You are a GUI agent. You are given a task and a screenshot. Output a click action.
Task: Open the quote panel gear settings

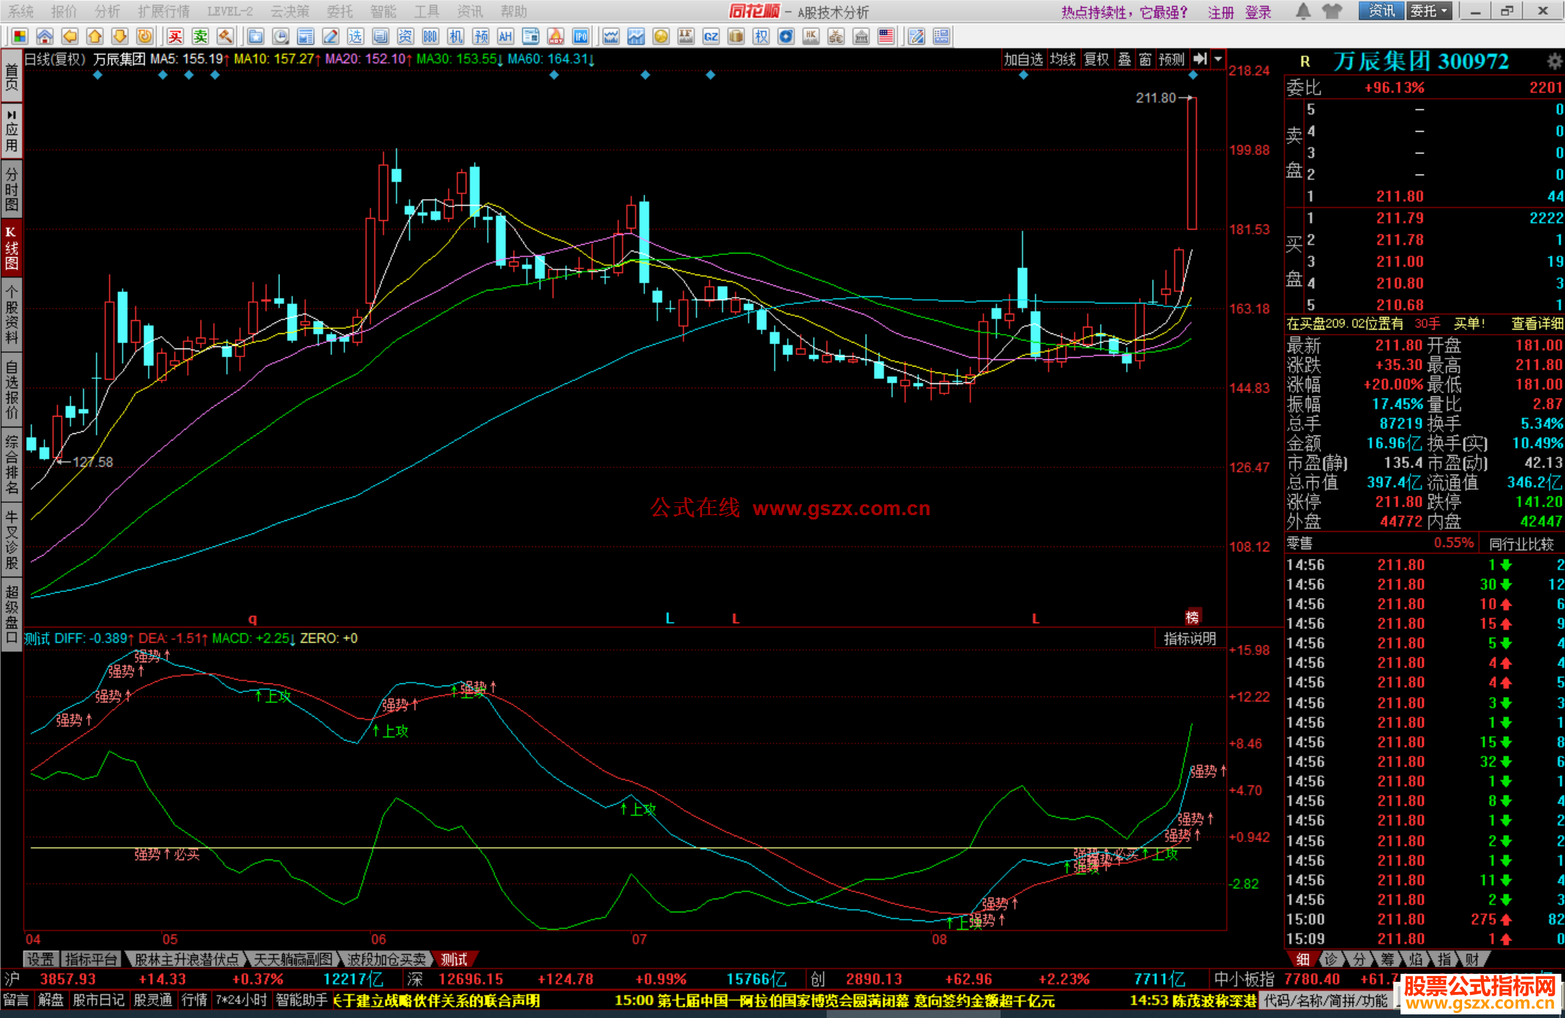pyautogui.click(x=1554, y=61)
